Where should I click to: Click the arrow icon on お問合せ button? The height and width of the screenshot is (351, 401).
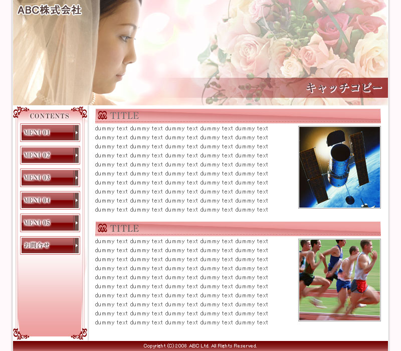[x=76, y=245]
